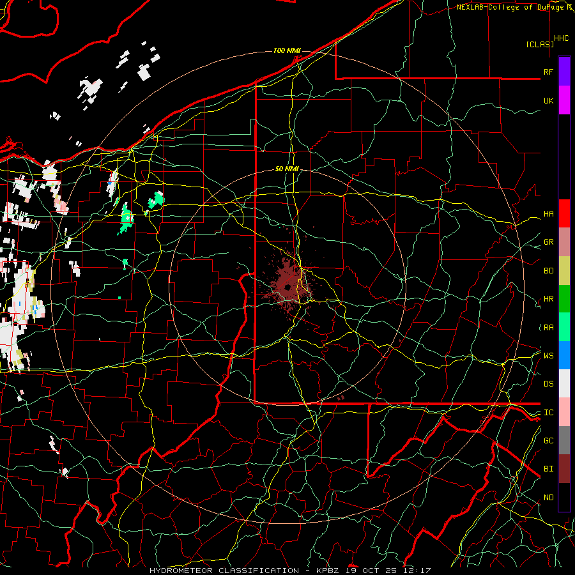Click the HR green legend swatch
The width and height of the screenshot is (575, 575).
pos(564,298)
